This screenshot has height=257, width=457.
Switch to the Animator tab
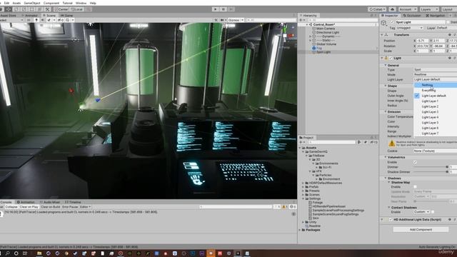click(30, 16)
